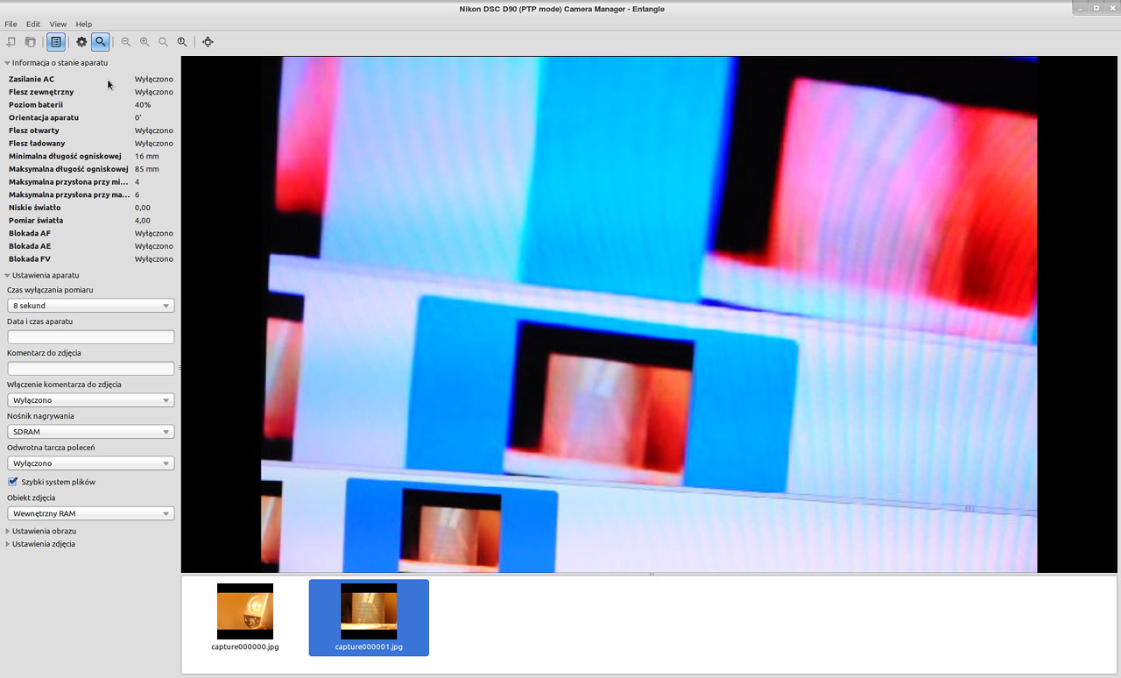The height and width of the screenshot is (678, 1121).
Task: Open the '8 sekund' metering timeout dropdown
Action: coord(90,306)
